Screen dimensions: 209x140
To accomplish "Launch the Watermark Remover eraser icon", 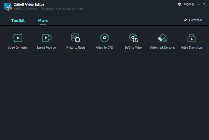I will pyautogui.click(x=162, y=38).
